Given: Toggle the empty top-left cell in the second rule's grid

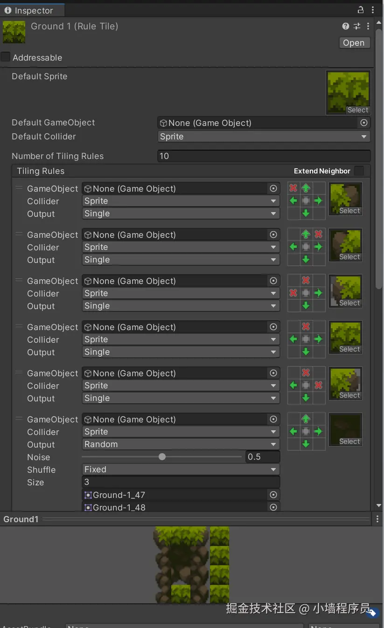Looking at the screenshot, I should pyautogui.click(x=293, y=235).
